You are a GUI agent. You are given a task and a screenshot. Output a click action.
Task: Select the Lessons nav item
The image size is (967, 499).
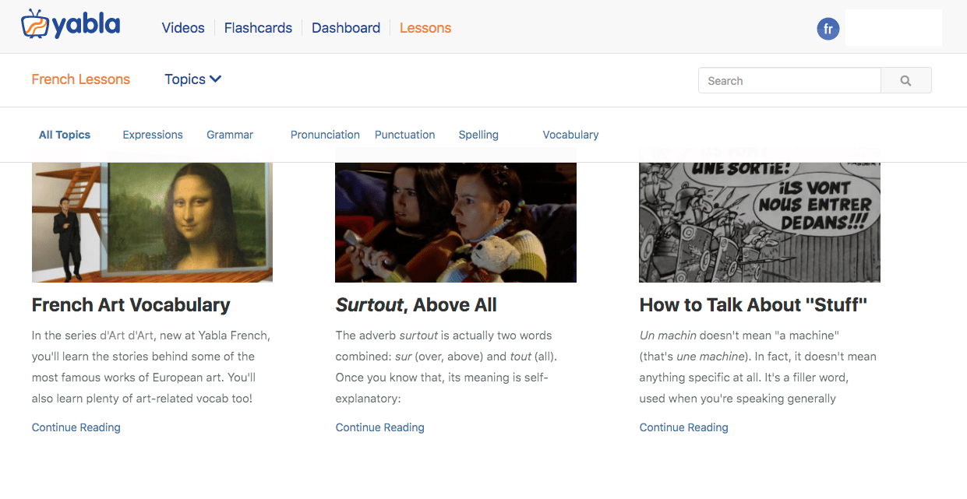(x=425, y=28)
